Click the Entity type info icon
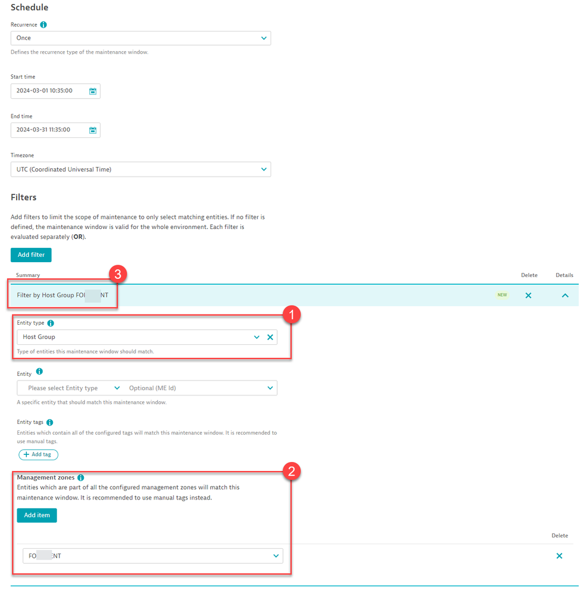This screenshot has height=594, width=584. coord(51,323)
